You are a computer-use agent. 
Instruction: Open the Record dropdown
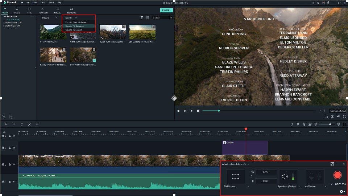[71, 17]
